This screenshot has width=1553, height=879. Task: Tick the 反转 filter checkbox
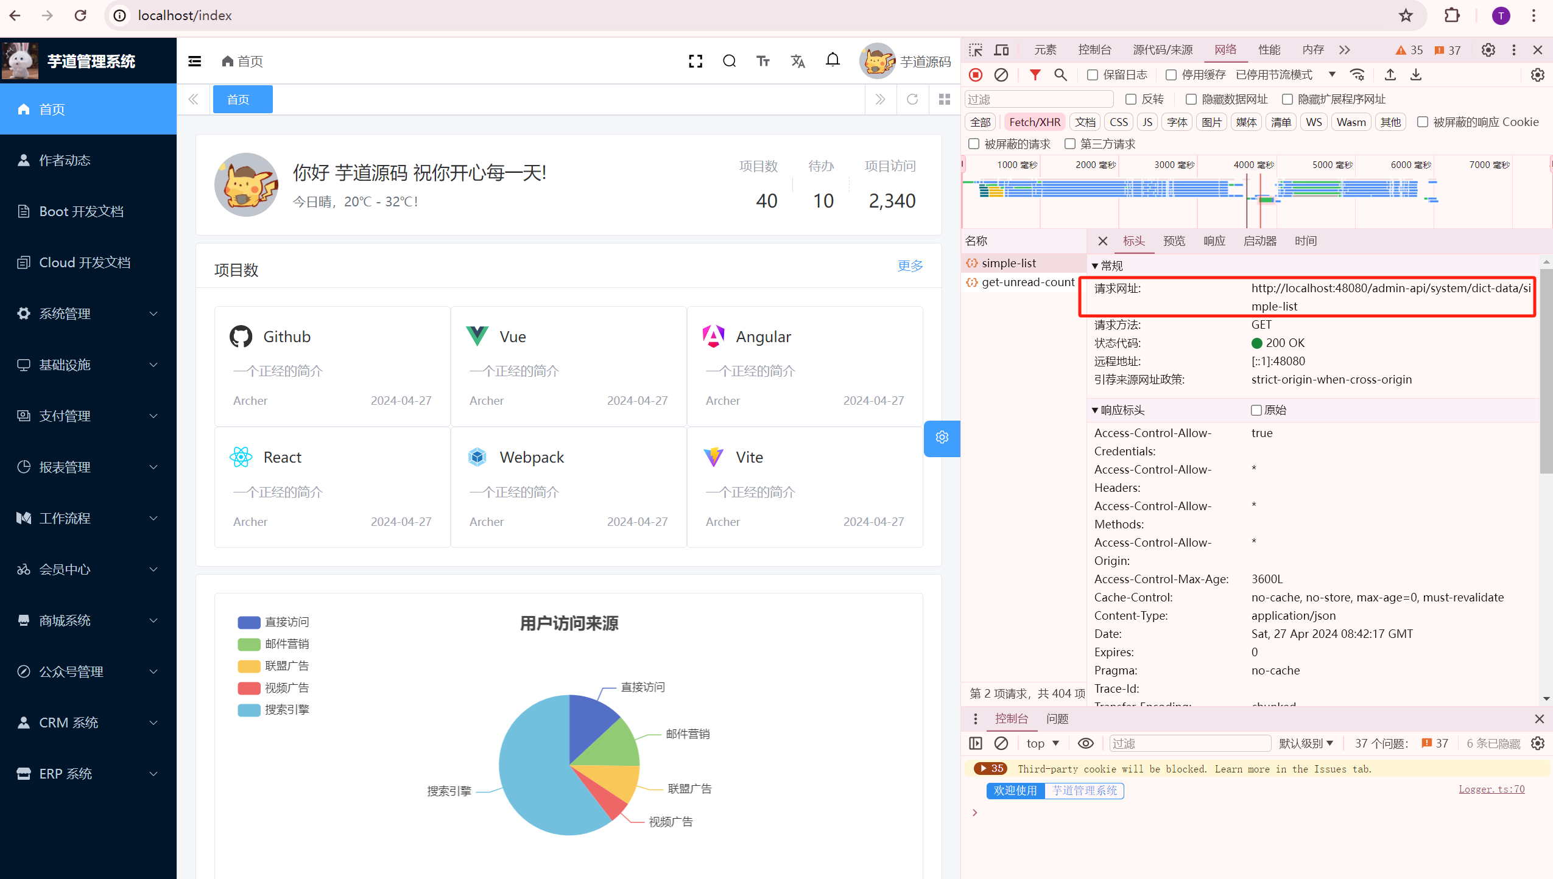click(x=1131, y=99)
